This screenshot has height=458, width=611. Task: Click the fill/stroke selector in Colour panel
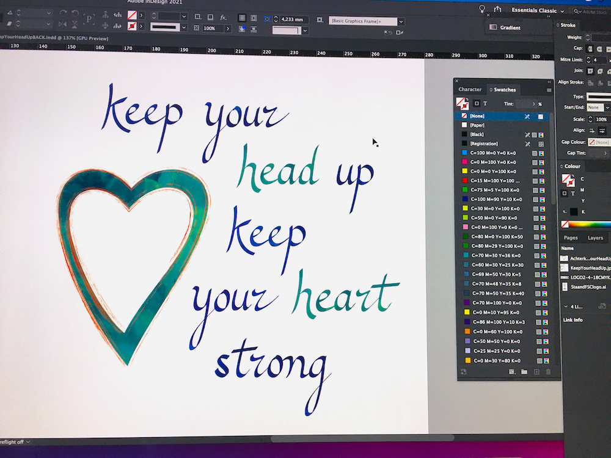click(568, 180)
